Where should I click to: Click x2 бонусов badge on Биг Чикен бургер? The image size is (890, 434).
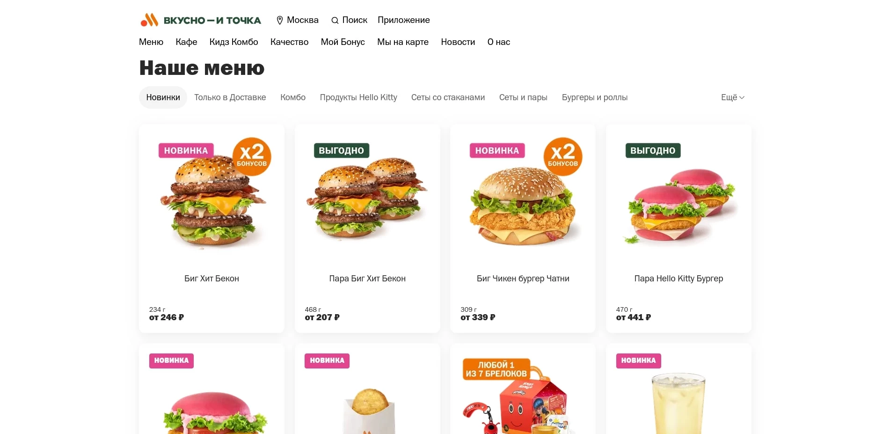pos(563,156)
